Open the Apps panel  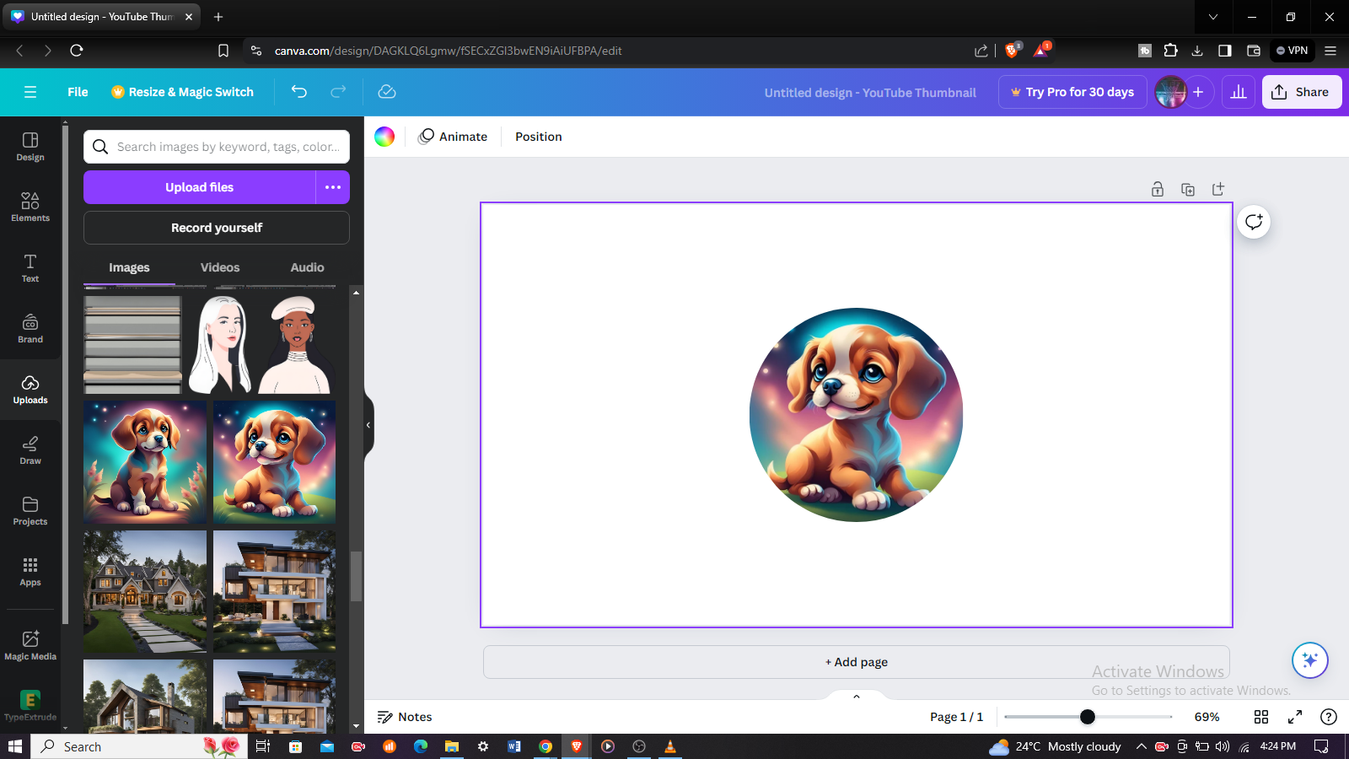[x=30, y=571]
